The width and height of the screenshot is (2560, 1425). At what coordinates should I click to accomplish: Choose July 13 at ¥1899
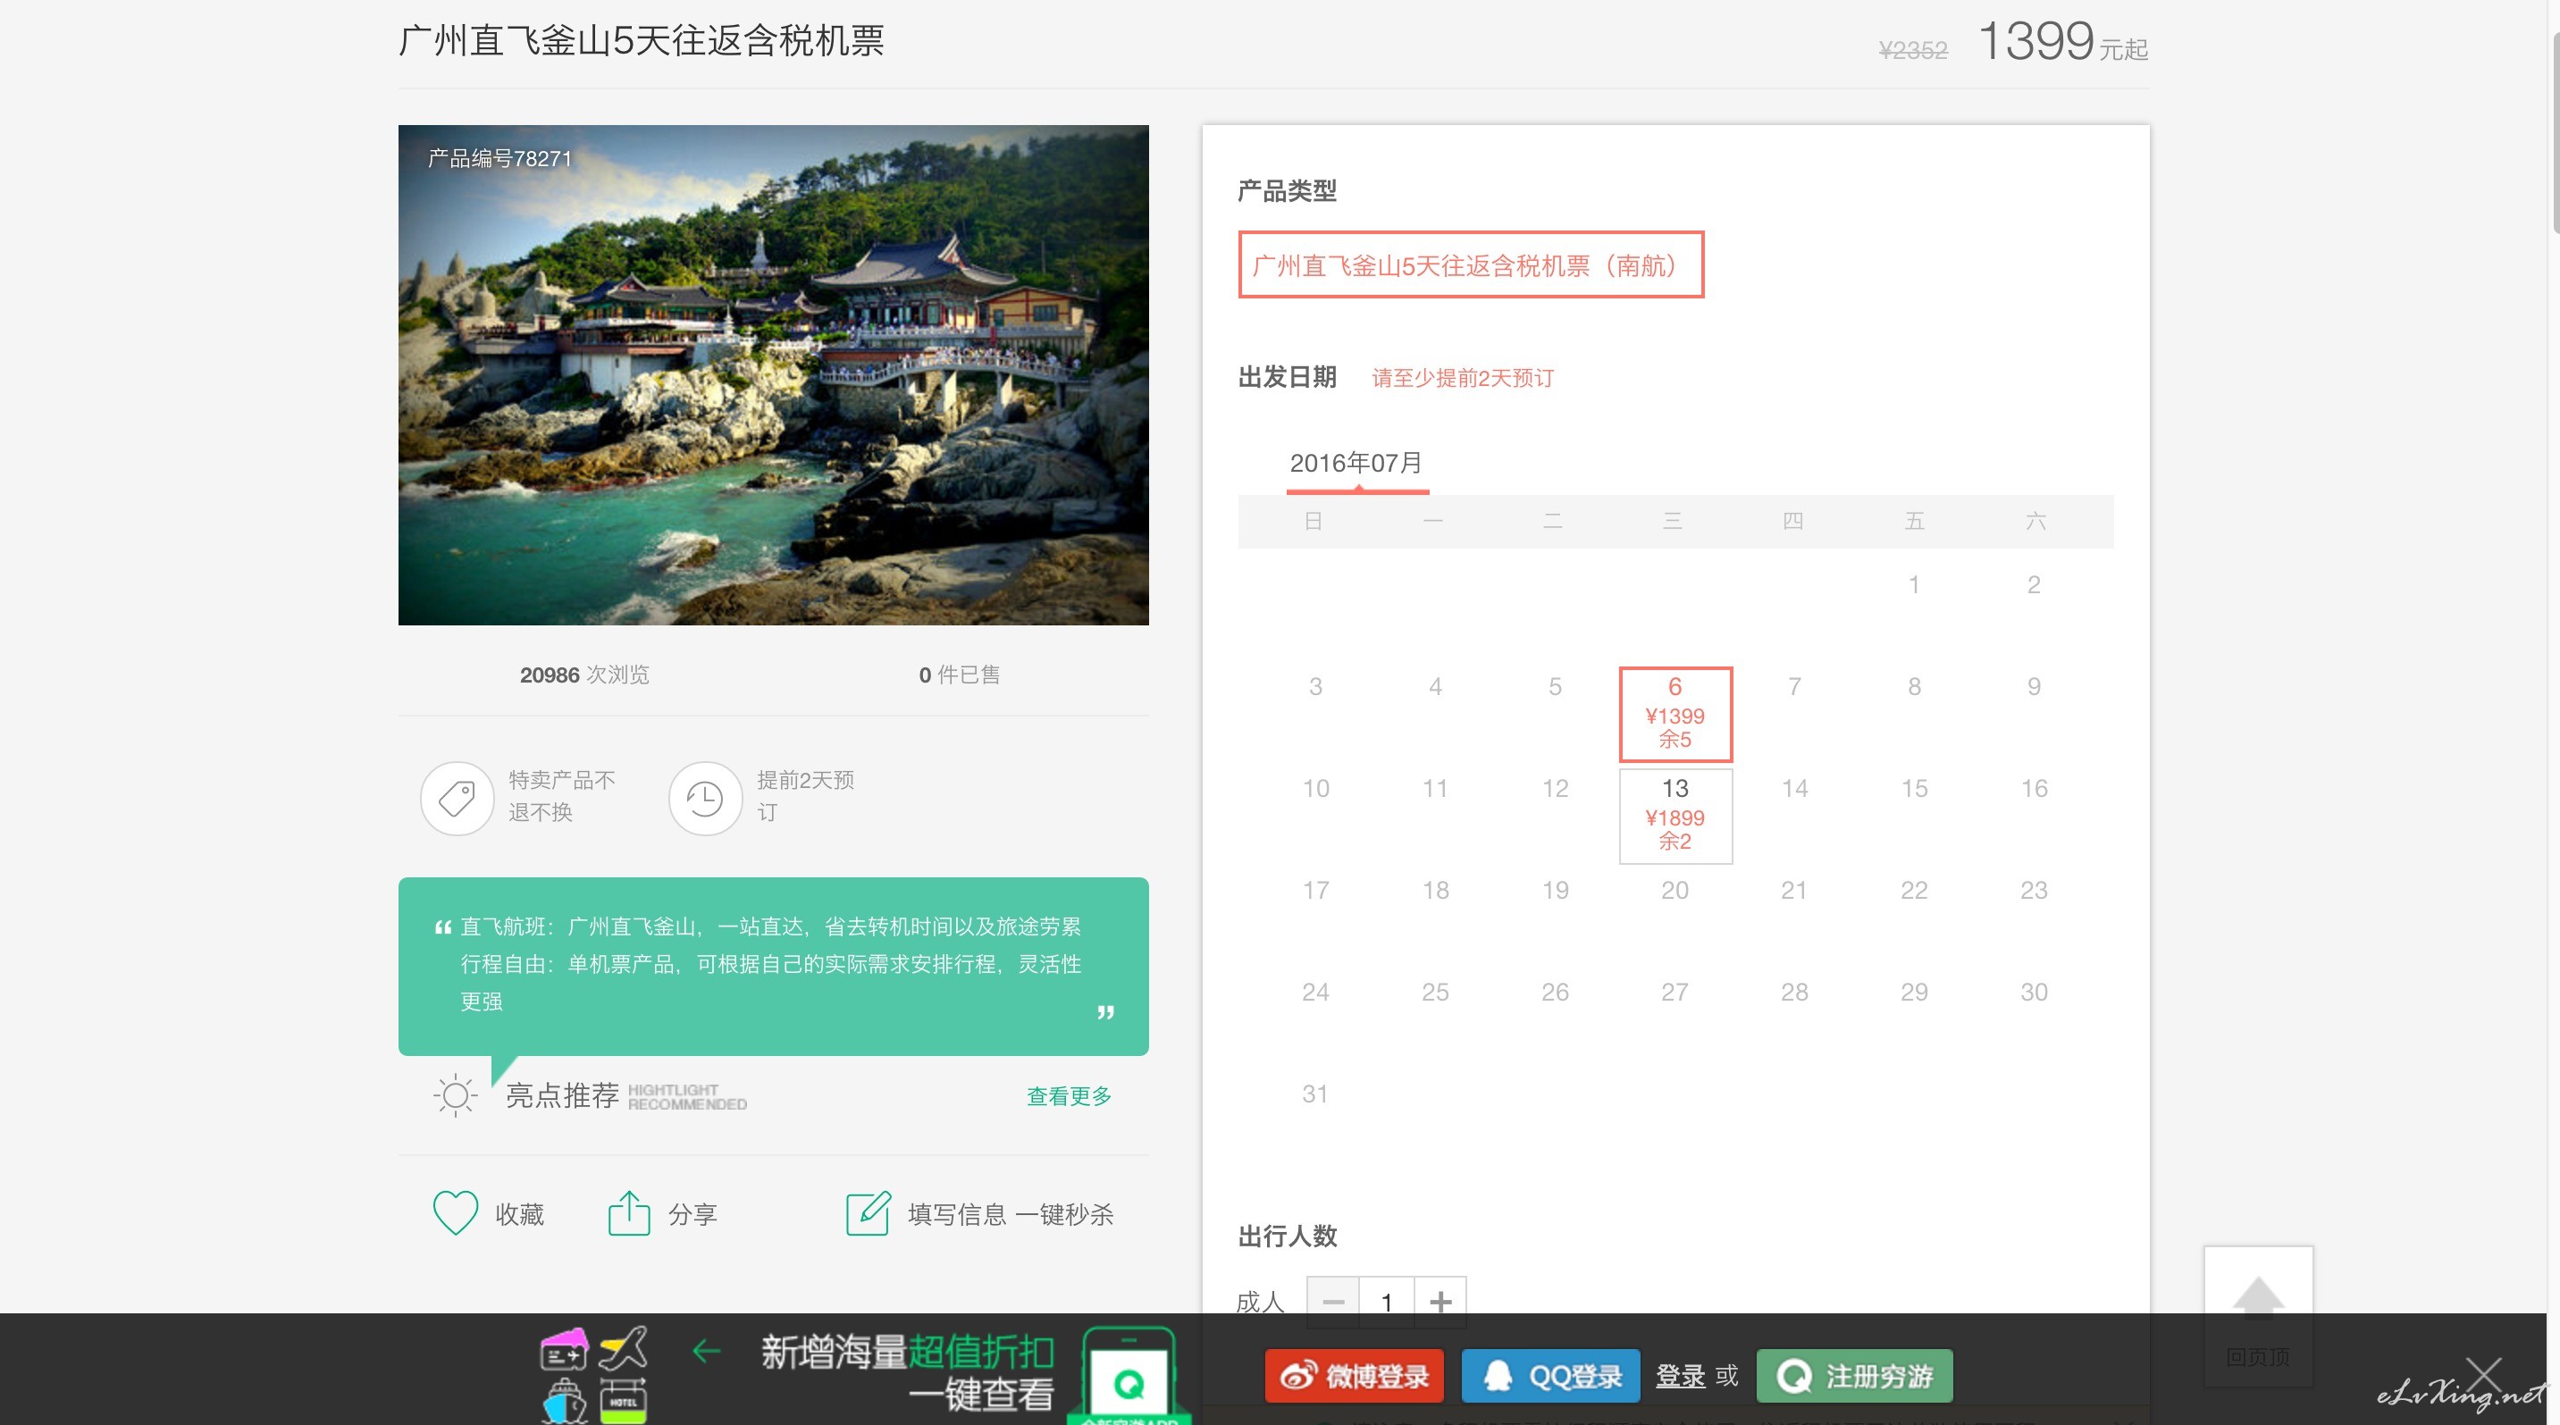click(1675, 816)
